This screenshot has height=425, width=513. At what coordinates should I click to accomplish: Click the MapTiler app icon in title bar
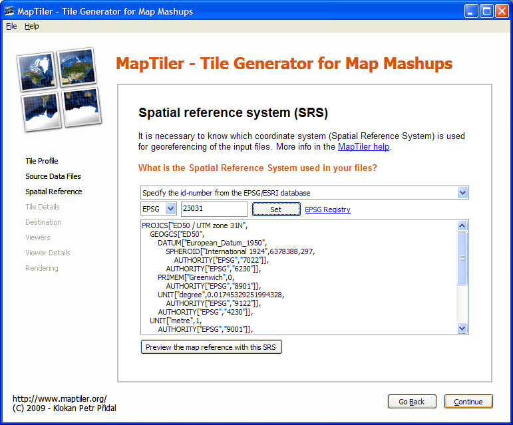[x=9, y=11]
